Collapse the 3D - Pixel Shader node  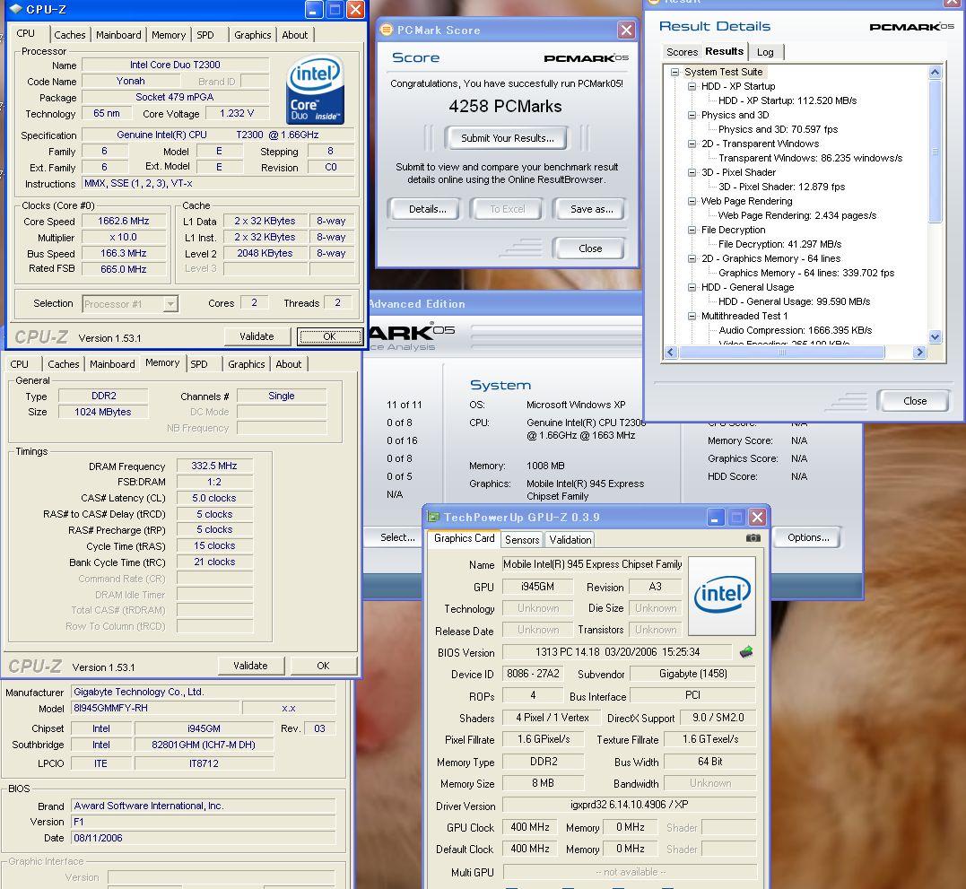692,172
